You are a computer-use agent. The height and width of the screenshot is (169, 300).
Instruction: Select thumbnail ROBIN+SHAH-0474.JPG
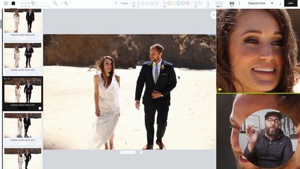pyautogui.click(x=23, y=55)
